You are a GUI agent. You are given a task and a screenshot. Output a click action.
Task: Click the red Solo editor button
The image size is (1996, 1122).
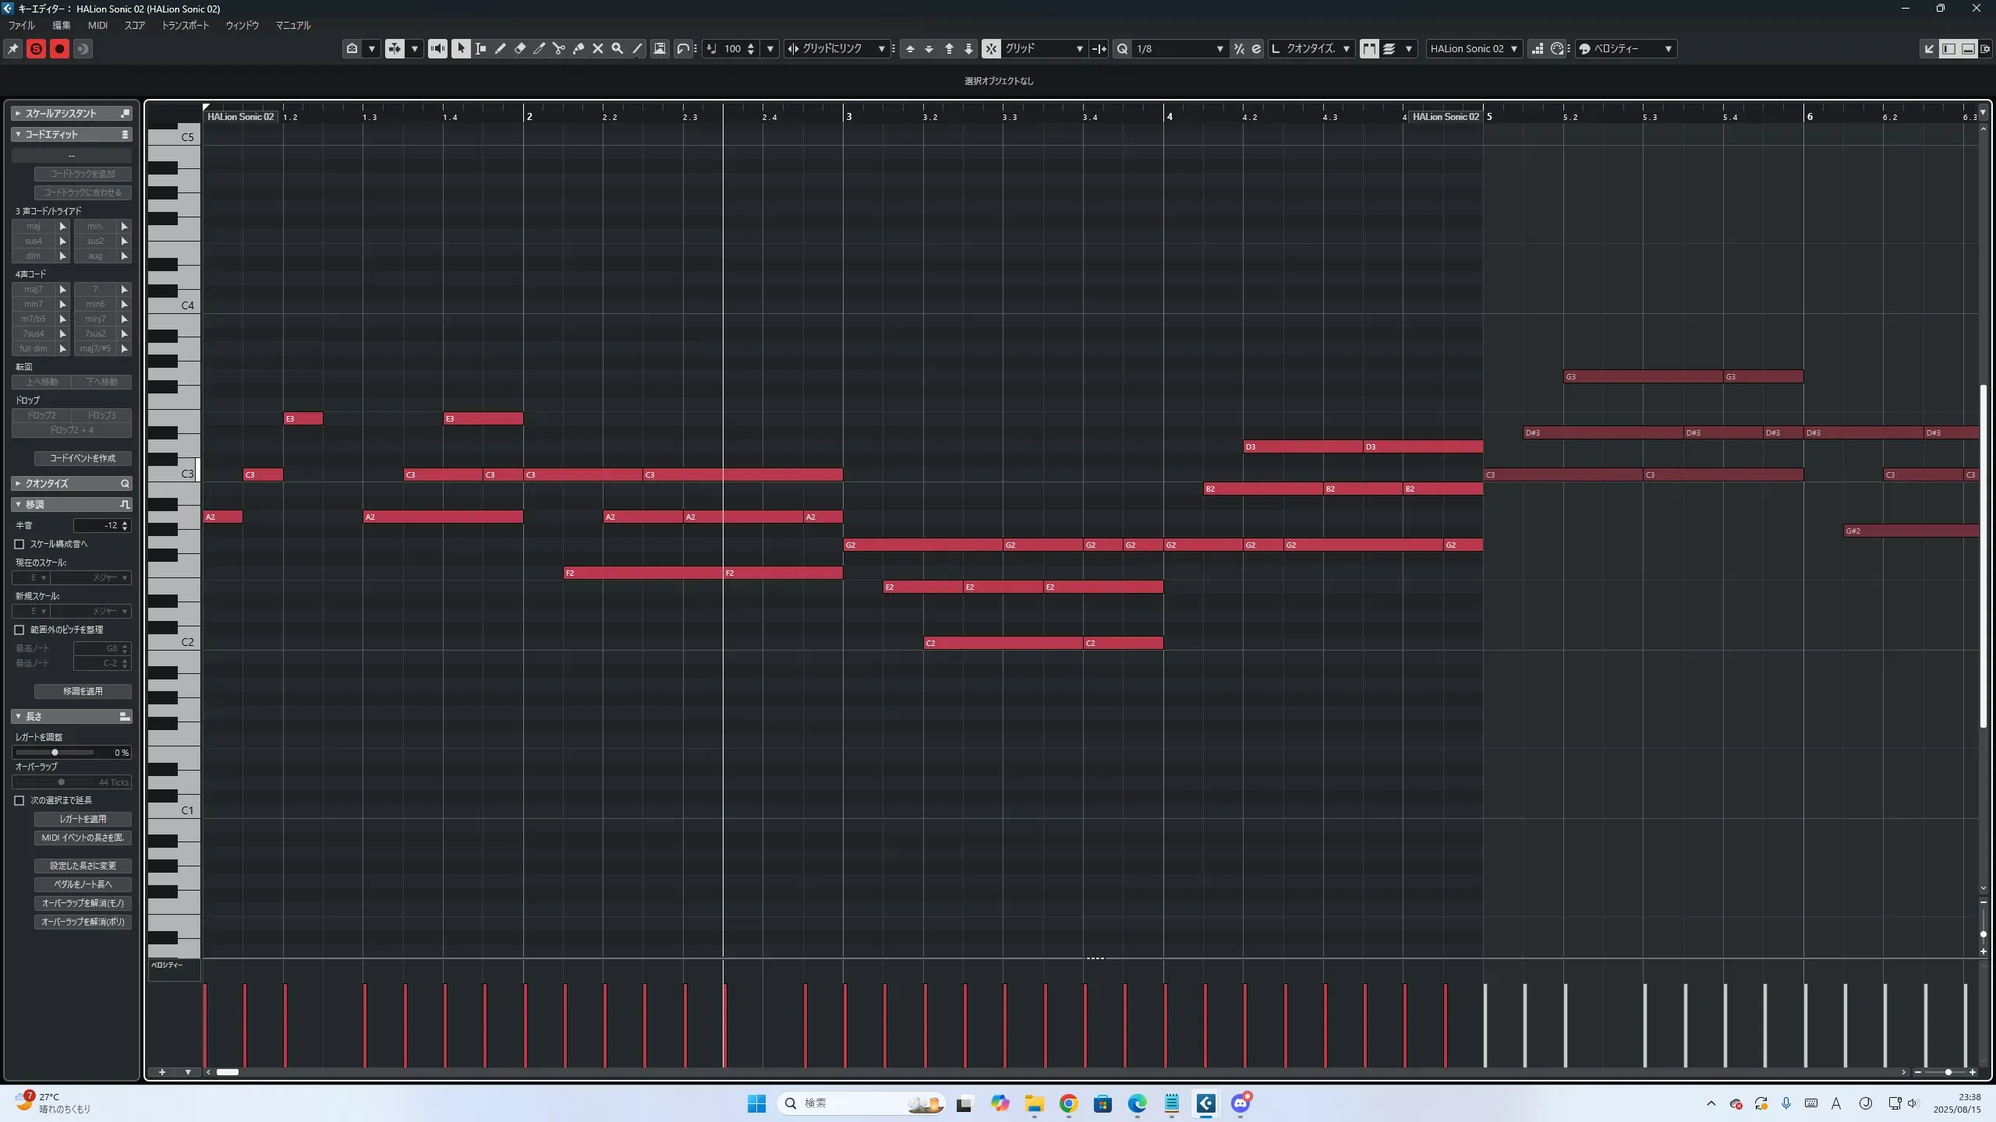point(36,48)
